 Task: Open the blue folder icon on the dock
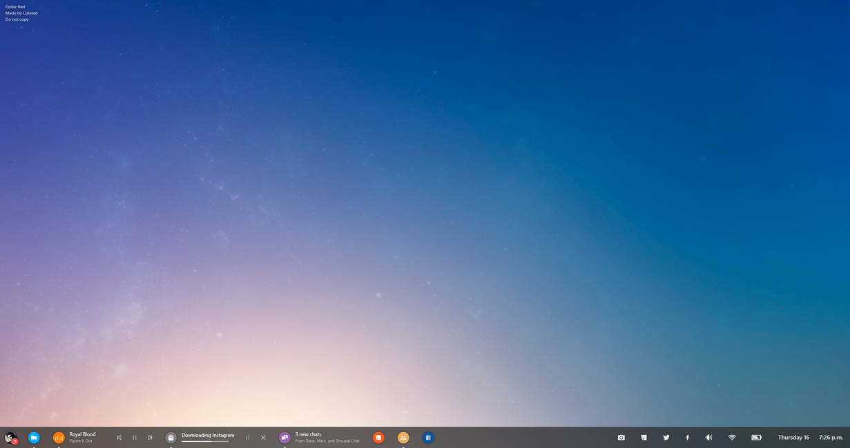34,437
